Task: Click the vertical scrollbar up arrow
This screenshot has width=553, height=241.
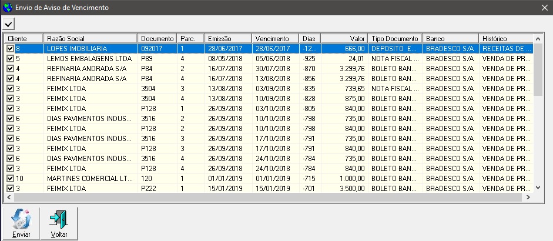Action: click(x=538, y=38)
